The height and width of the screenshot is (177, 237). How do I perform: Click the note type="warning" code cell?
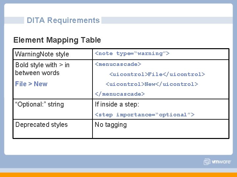[161, 54]
